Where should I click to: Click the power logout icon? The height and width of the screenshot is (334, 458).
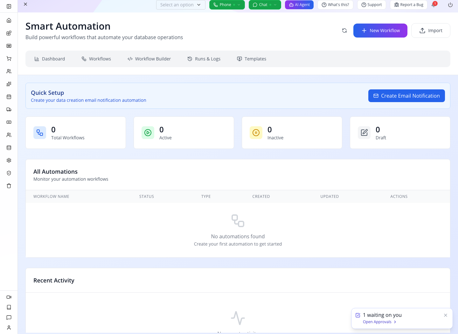pos(450,5)
